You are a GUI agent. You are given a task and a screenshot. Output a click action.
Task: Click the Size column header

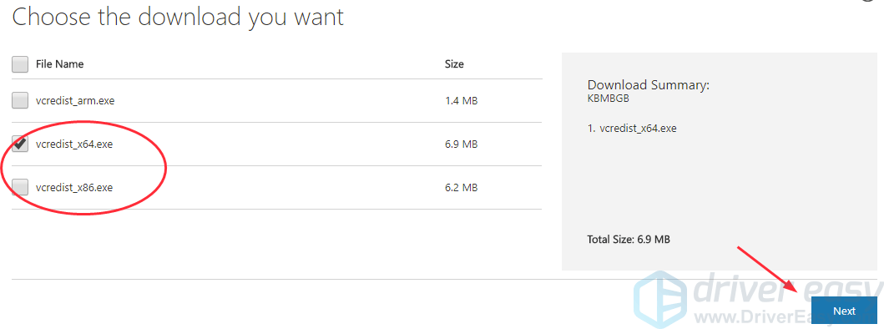454,64
